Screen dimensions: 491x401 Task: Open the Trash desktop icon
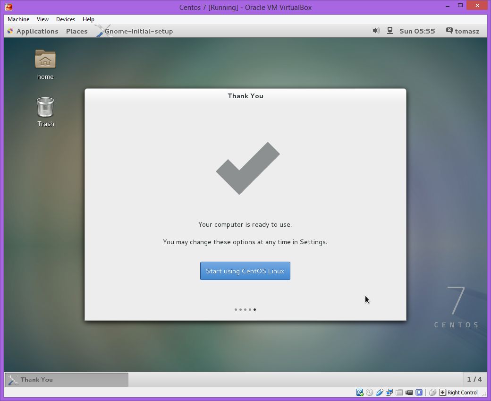coord(45,112)
